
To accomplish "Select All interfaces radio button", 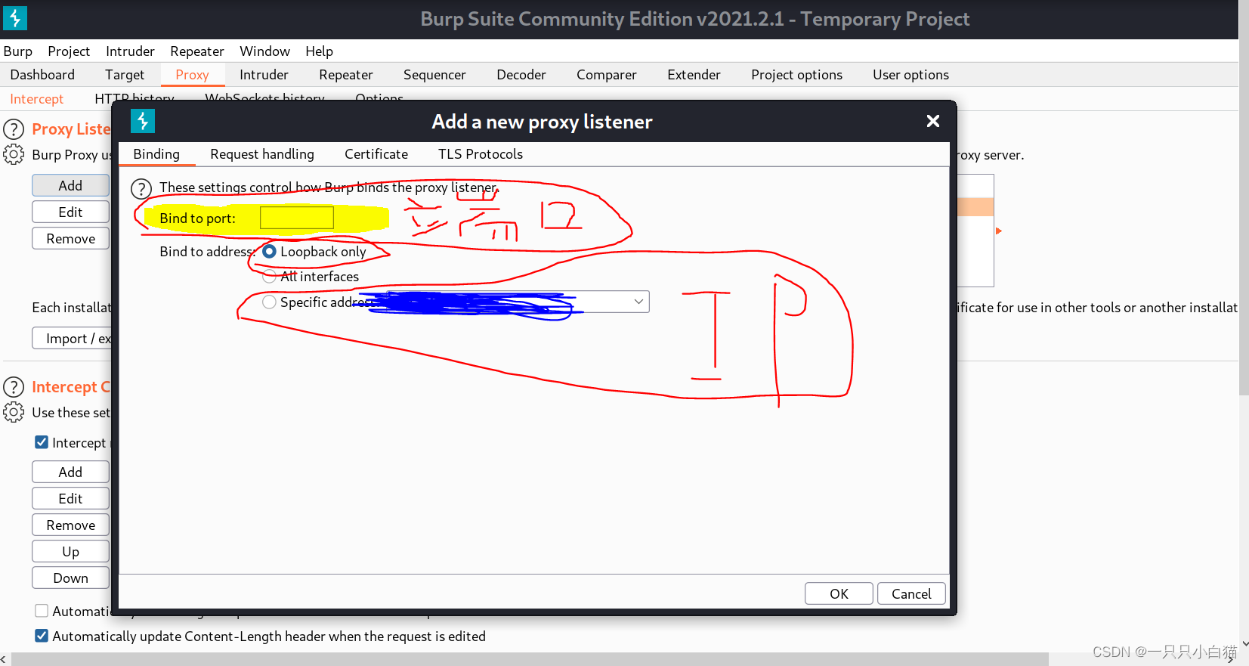I will click(x=269, y=277).
